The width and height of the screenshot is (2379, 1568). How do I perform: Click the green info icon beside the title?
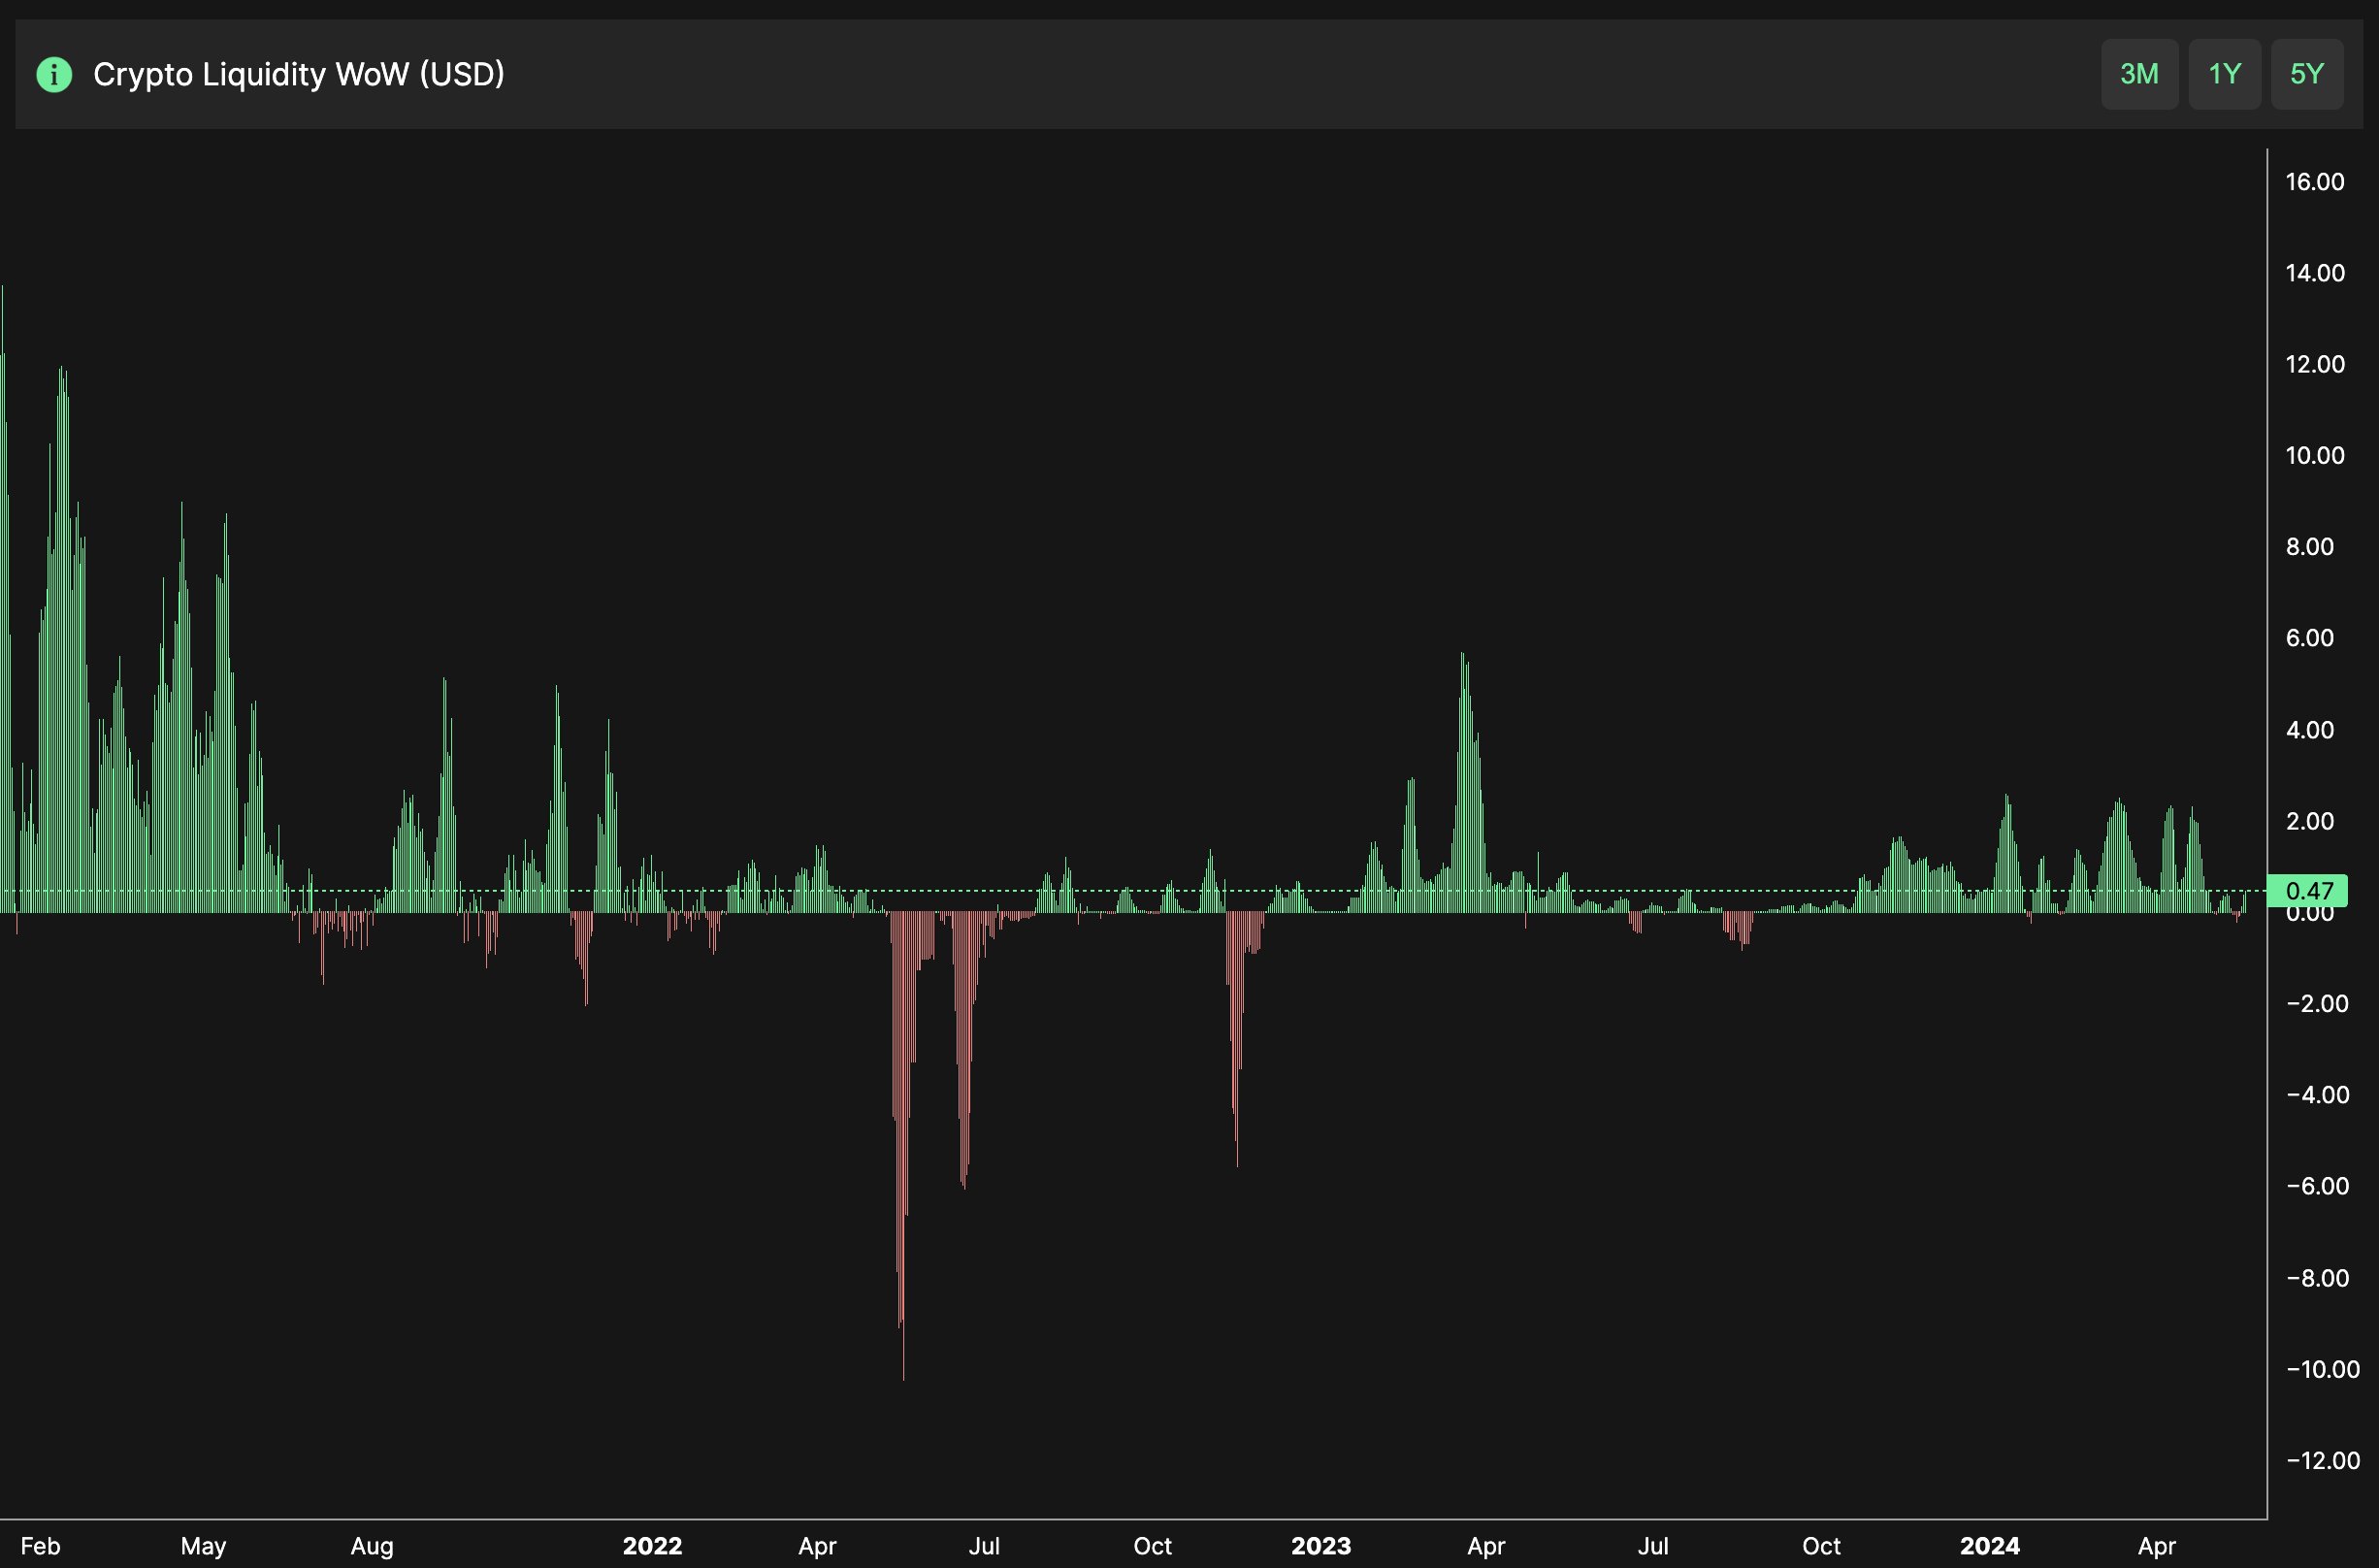54,74
